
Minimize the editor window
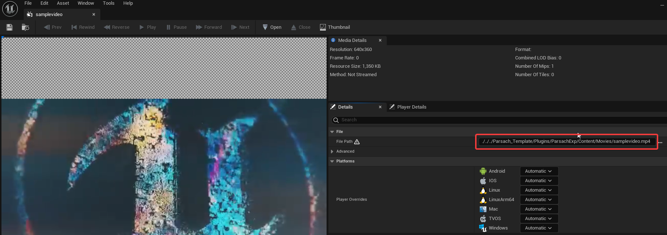click(x=662, y=5)
